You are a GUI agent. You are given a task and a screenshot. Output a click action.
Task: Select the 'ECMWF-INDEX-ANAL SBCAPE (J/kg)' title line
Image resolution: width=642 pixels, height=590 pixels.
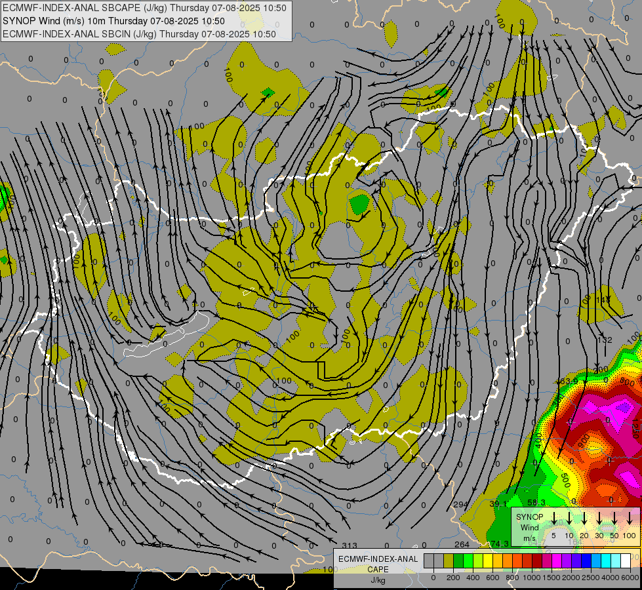point(144,8)
